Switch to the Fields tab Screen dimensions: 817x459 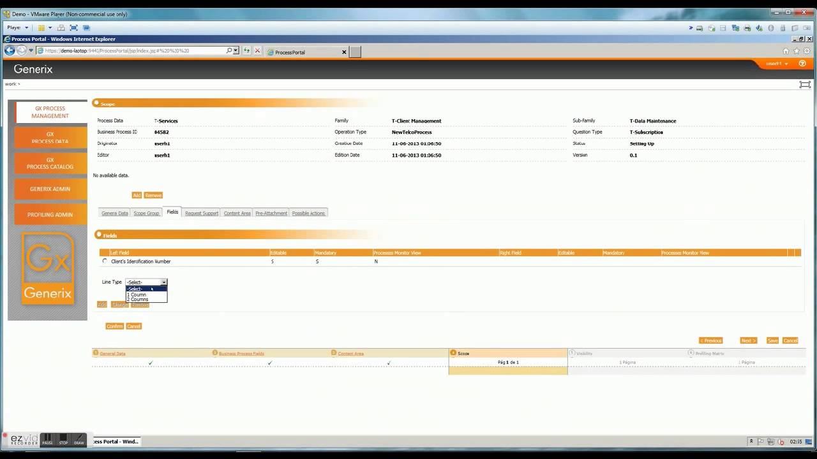tap(172, 212)
